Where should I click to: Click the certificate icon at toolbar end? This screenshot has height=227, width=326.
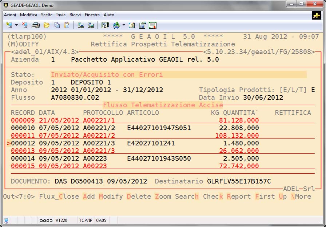[x=152, y=25]
